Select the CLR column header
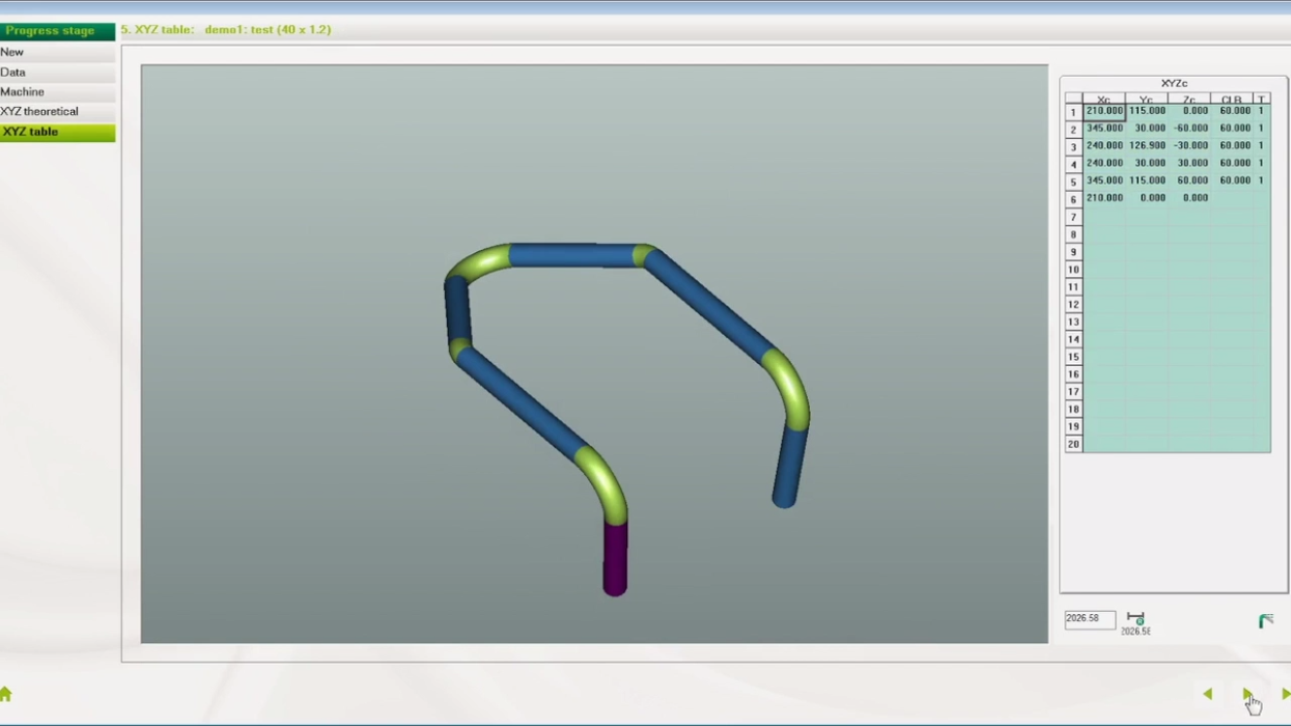 pyautogui.click(x=1232, y=99)
